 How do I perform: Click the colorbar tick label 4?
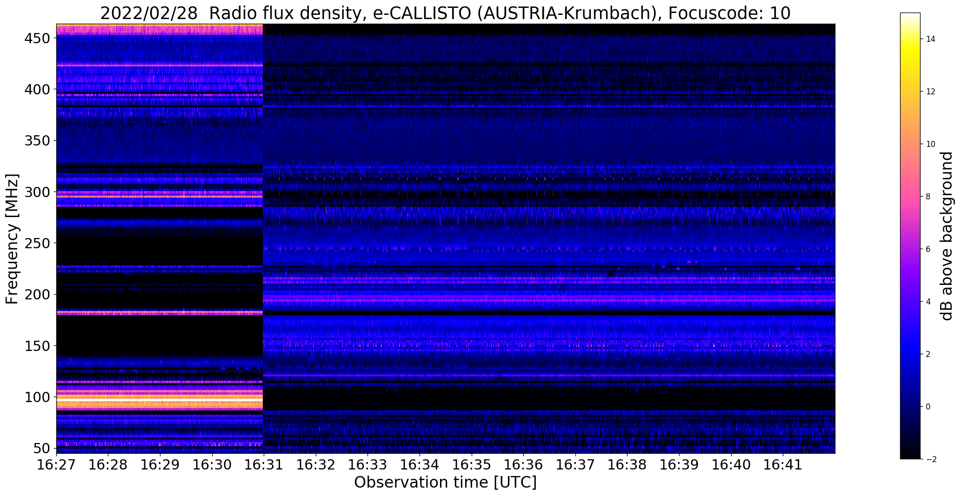coord(928,302)
